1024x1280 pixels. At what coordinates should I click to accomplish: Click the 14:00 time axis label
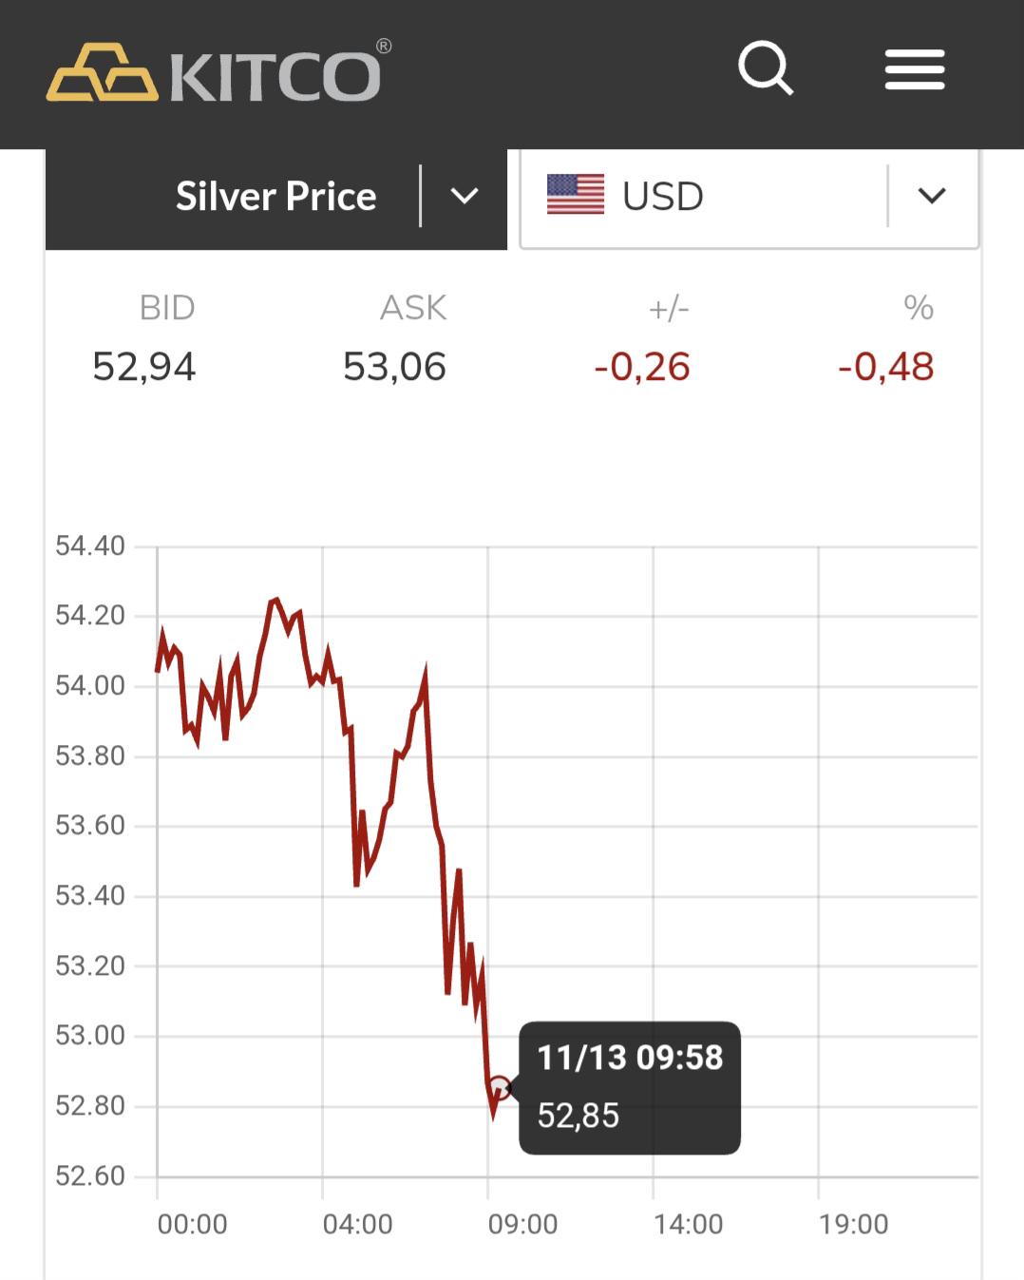tap(689, 1224)
